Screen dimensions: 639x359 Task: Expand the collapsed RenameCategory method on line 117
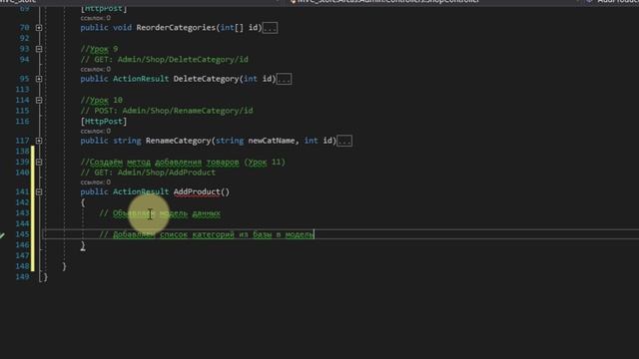coord(39,141)
